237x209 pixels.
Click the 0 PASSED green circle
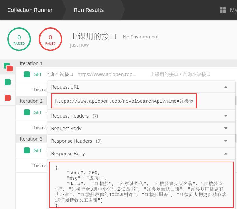19,39
